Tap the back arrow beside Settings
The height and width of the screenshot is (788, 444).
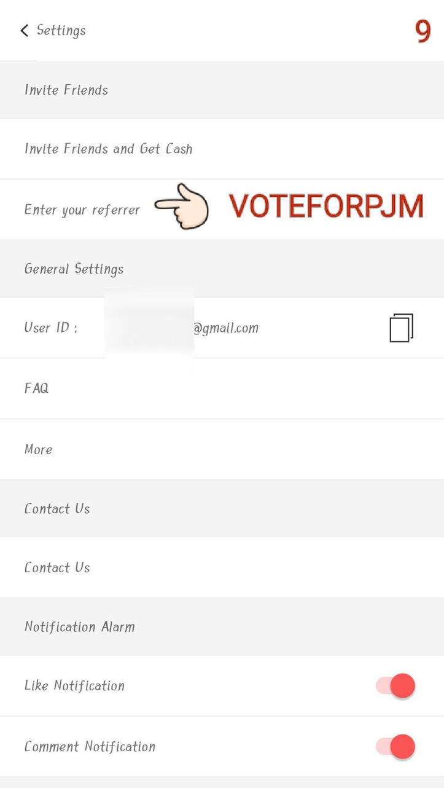pyautogui.click(x=25, y=31)
